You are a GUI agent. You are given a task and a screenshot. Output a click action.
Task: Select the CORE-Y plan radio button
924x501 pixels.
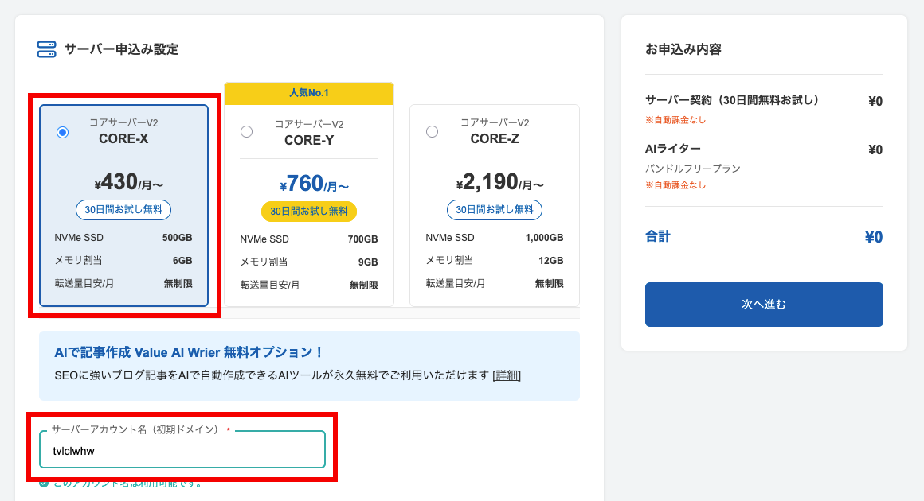pyautogui.click(x=247, y=132)
